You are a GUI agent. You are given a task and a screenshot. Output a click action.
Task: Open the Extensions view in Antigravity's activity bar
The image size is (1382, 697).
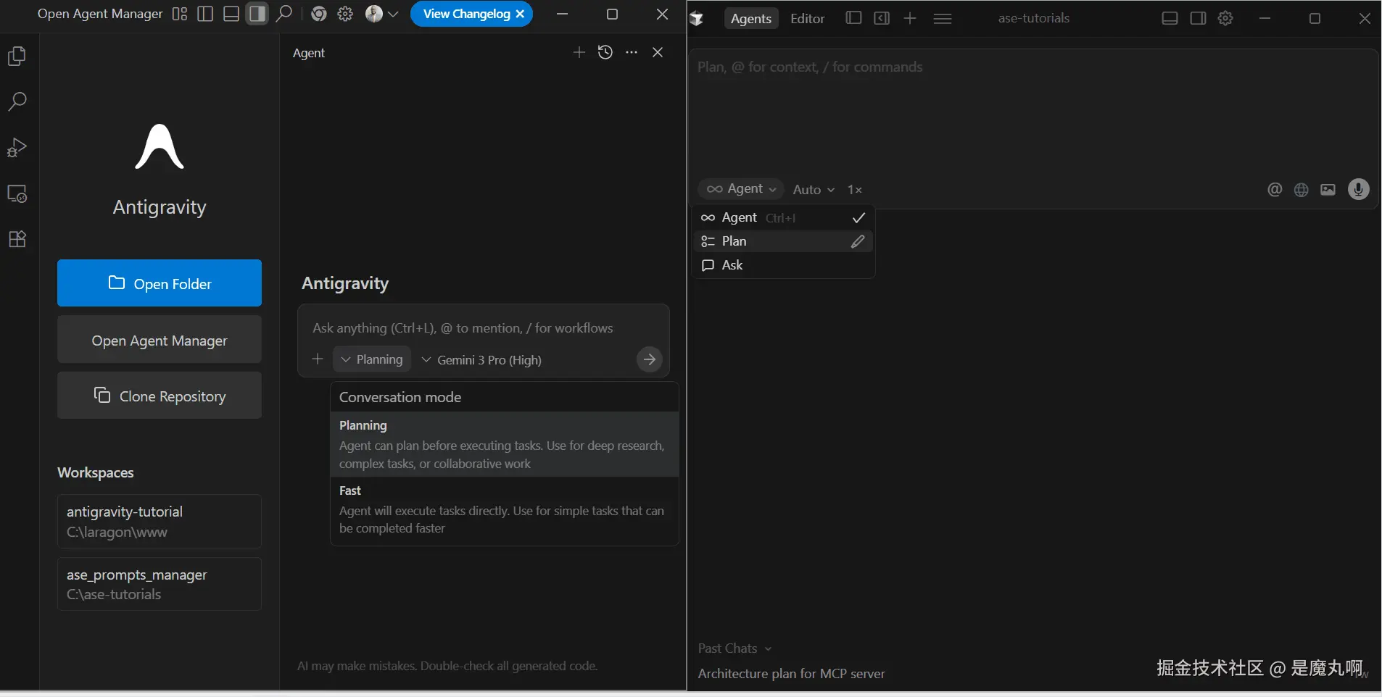pyautogui.click(x=17, y=239)
